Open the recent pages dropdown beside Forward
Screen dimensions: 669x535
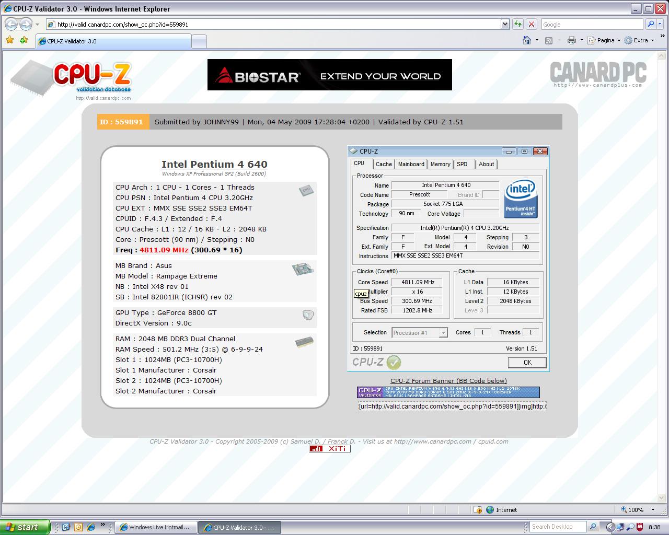tap(37, 25)
